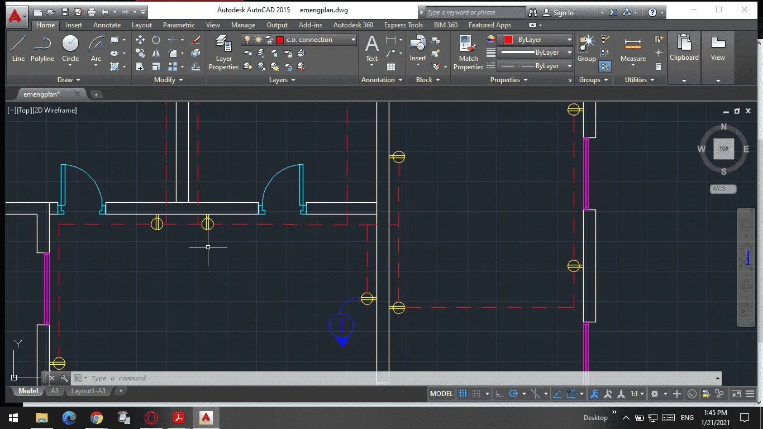Click the ID Point utility icon

659,53
